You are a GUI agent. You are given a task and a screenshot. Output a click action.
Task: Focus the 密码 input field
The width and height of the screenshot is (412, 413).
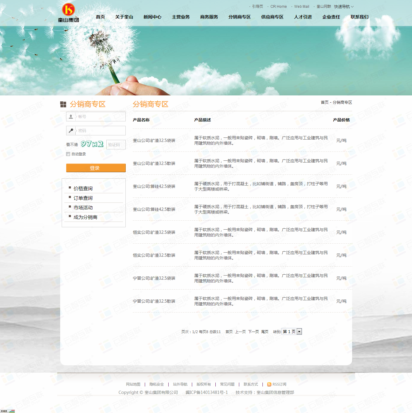(96, 131)
